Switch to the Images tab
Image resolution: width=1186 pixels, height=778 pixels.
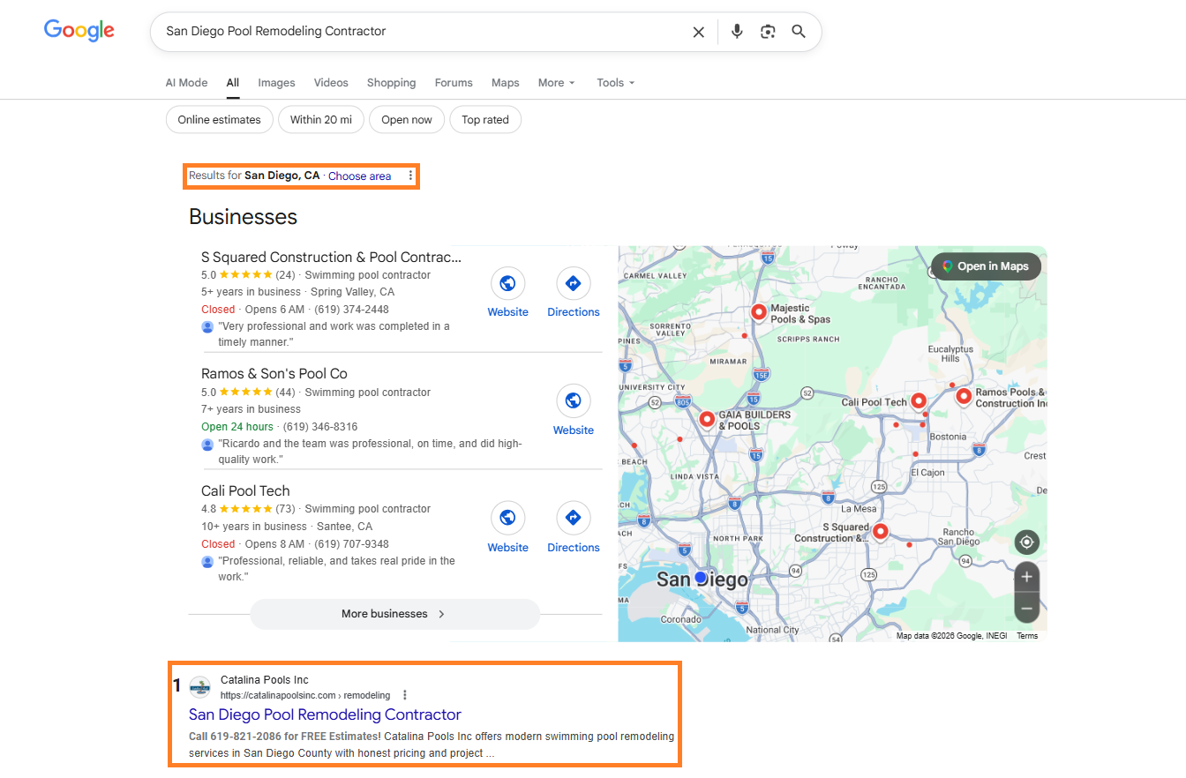click(276, 83)
